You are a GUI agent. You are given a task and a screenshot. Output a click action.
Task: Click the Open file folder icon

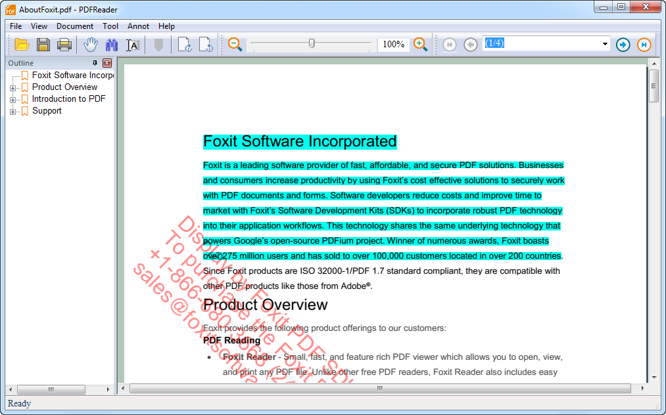(22, 45)
